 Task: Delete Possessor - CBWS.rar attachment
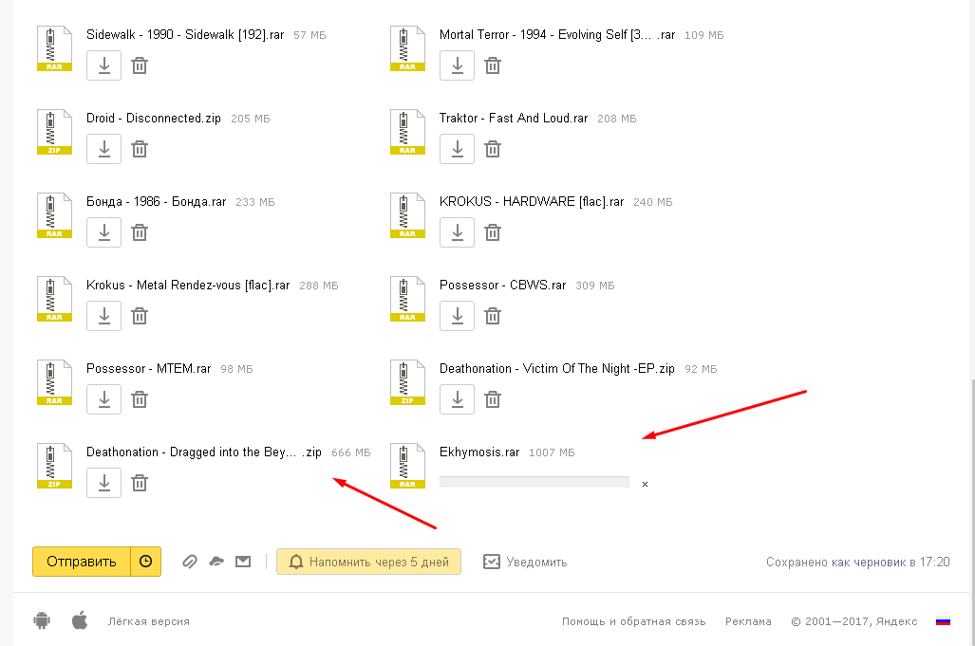pyautogui.click(x=493, y=316)
